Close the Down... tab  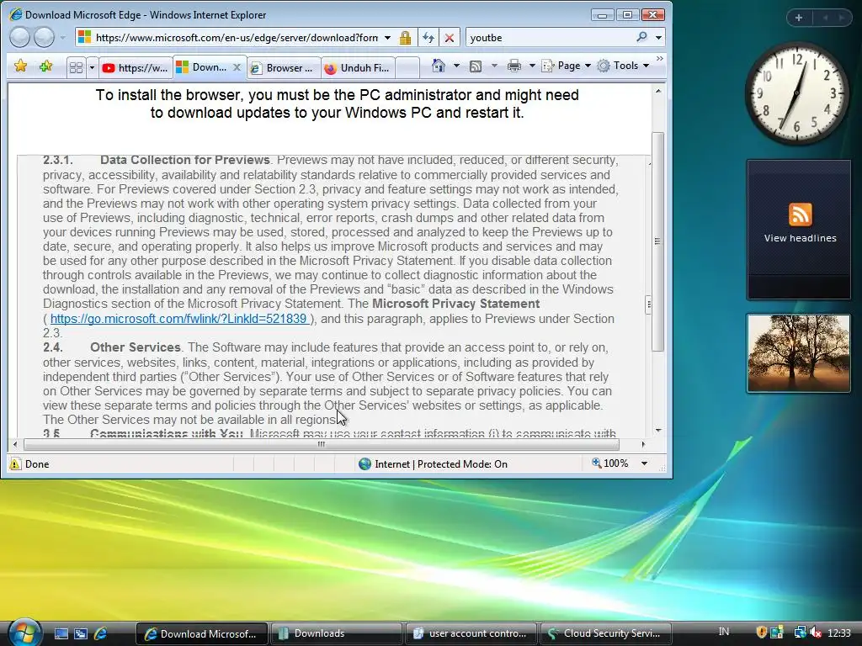tap(237, 67)
